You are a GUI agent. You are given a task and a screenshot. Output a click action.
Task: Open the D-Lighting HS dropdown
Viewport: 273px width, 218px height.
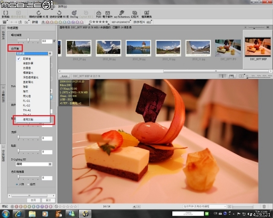click(34, 164)
